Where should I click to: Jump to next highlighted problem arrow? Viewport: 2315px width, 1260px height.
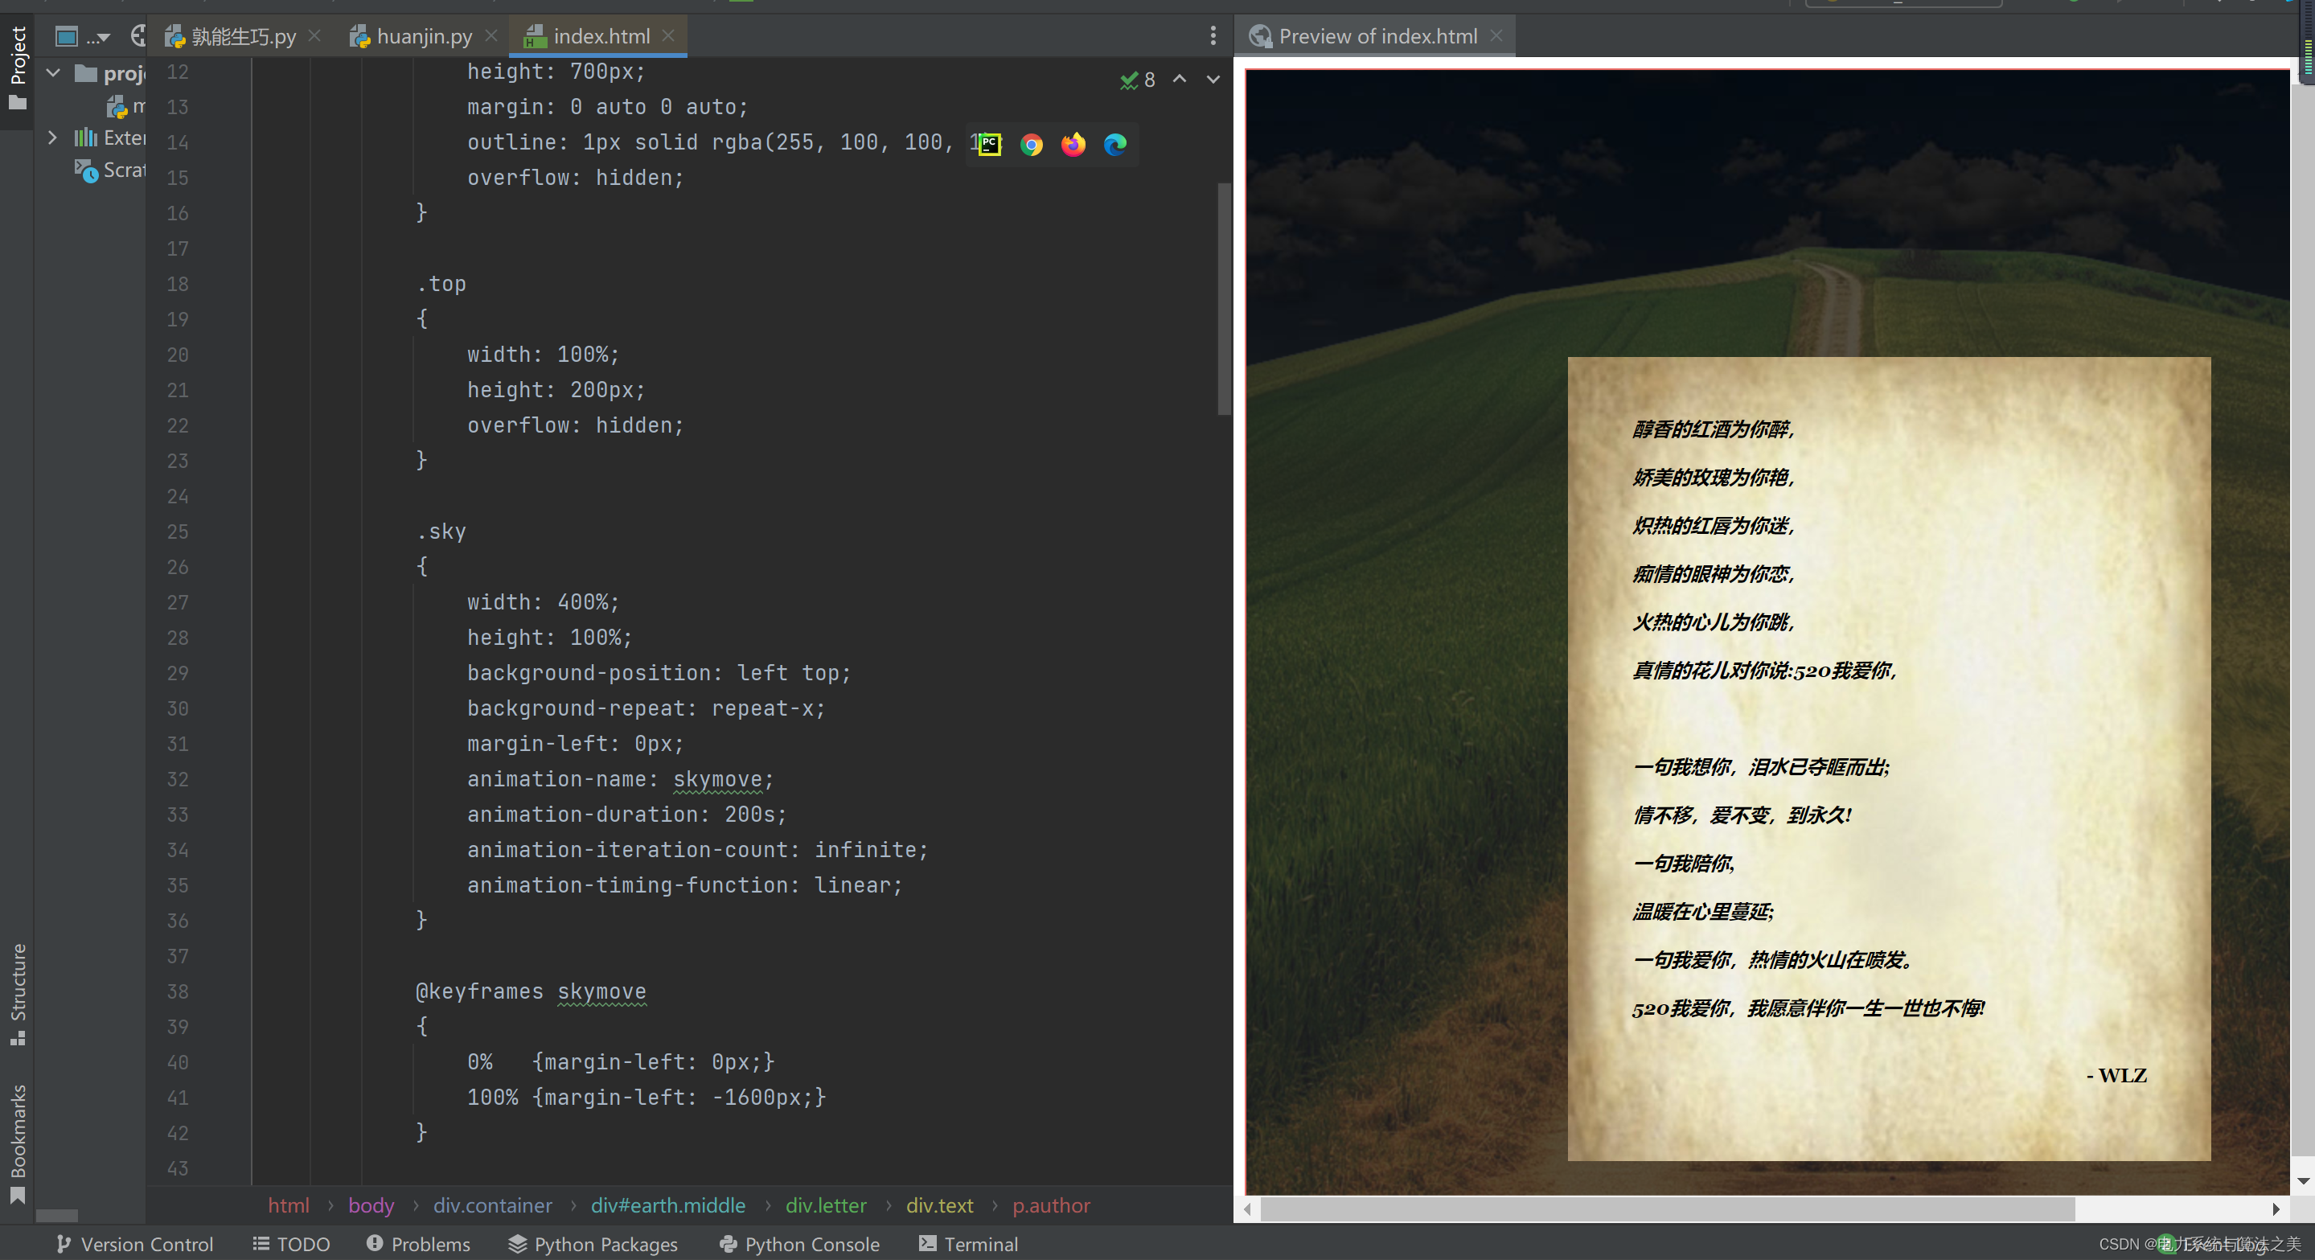tap(1213, 79)
